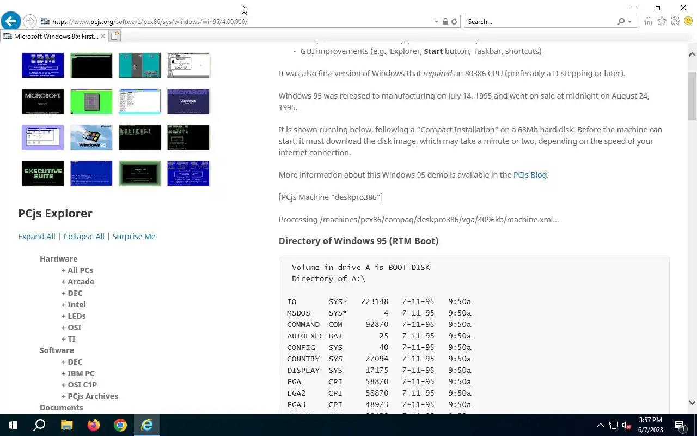697x436 pixels.
Task: Open the bright green screen thumbnail
Action: point(91,101)
